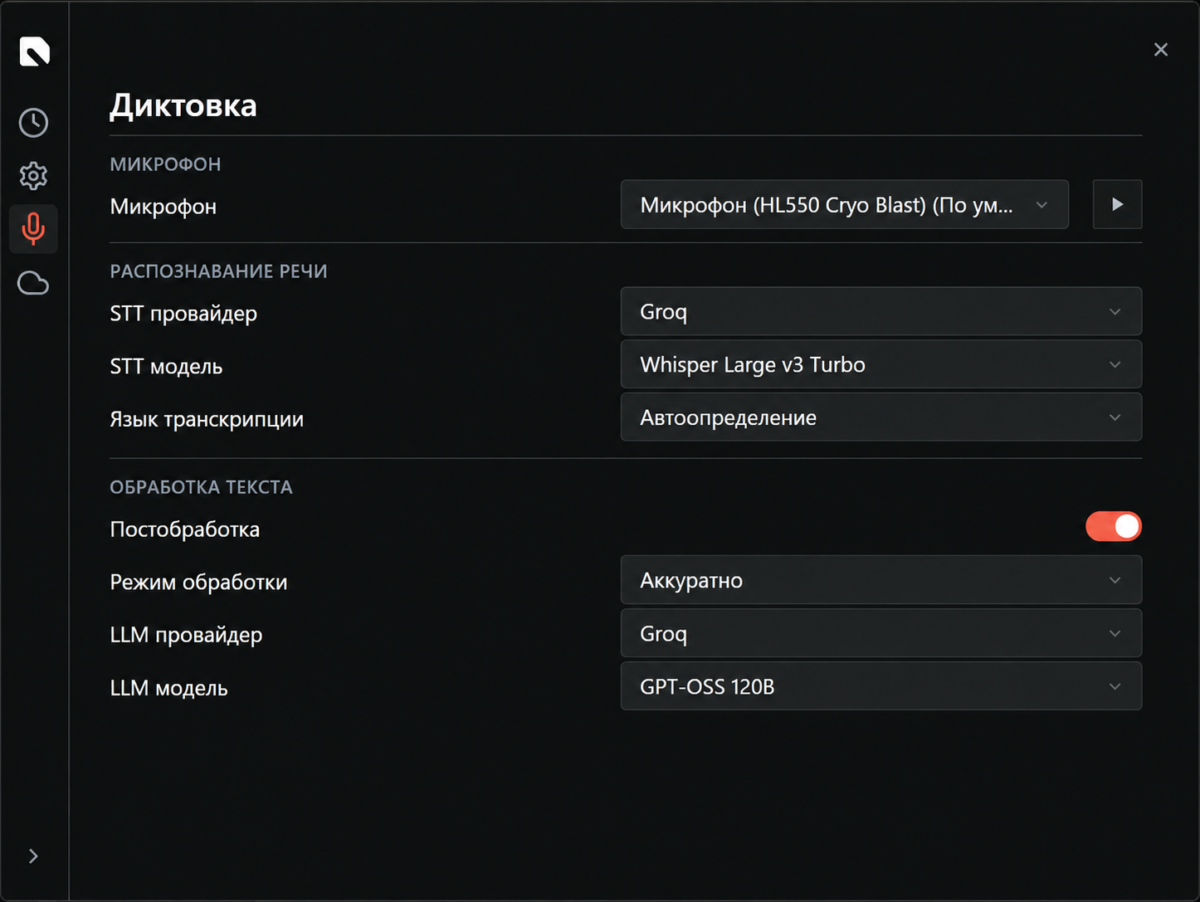This screenshot has height=902, width=1200.
Task: Click the Режим обработки label
Action: click(198, 583)
